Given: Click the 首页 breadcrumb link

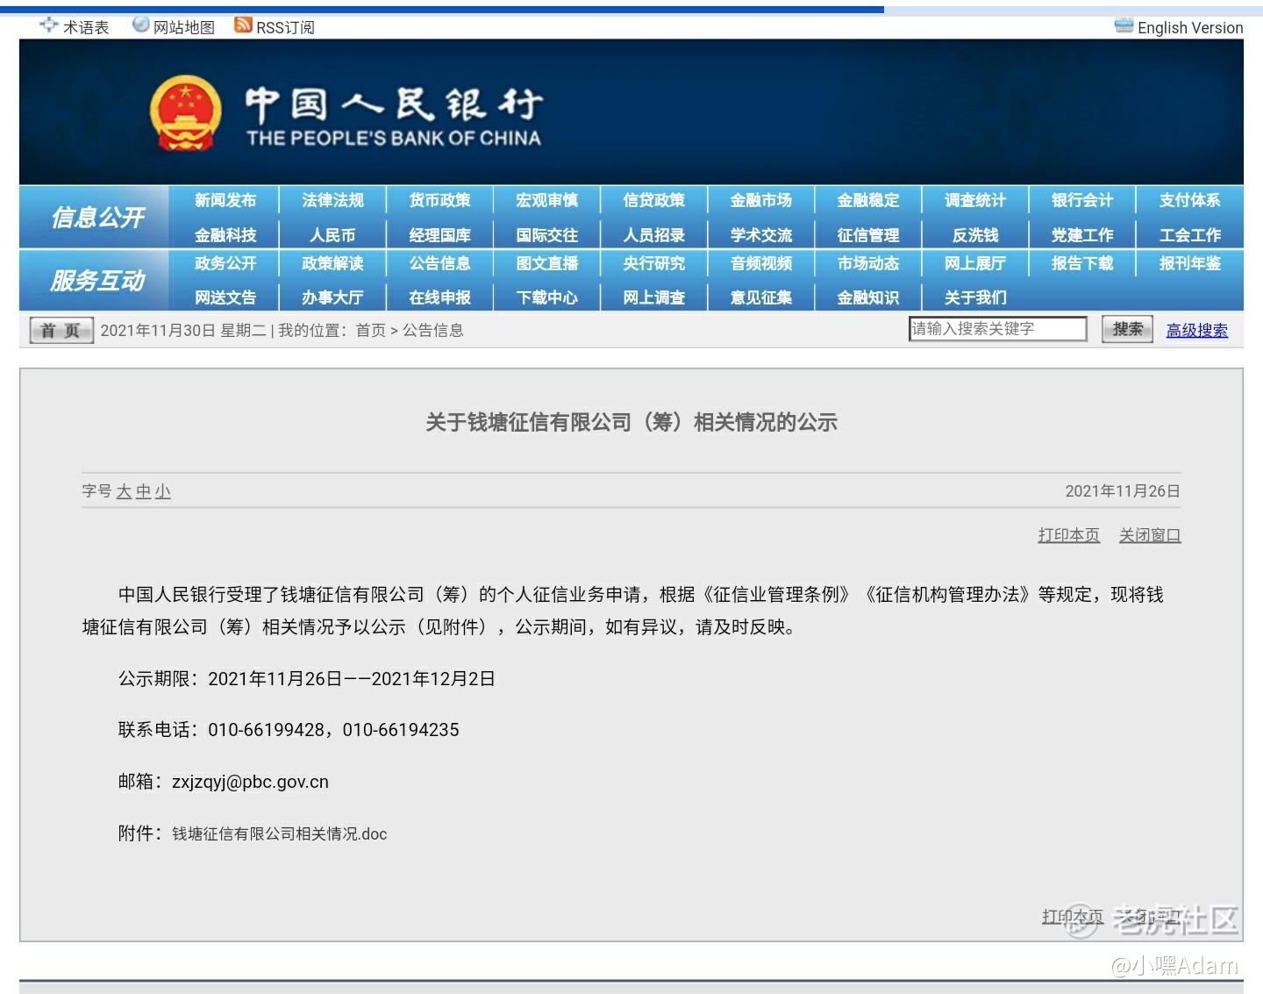Looking at the screenshot, I should pos(371,331).
